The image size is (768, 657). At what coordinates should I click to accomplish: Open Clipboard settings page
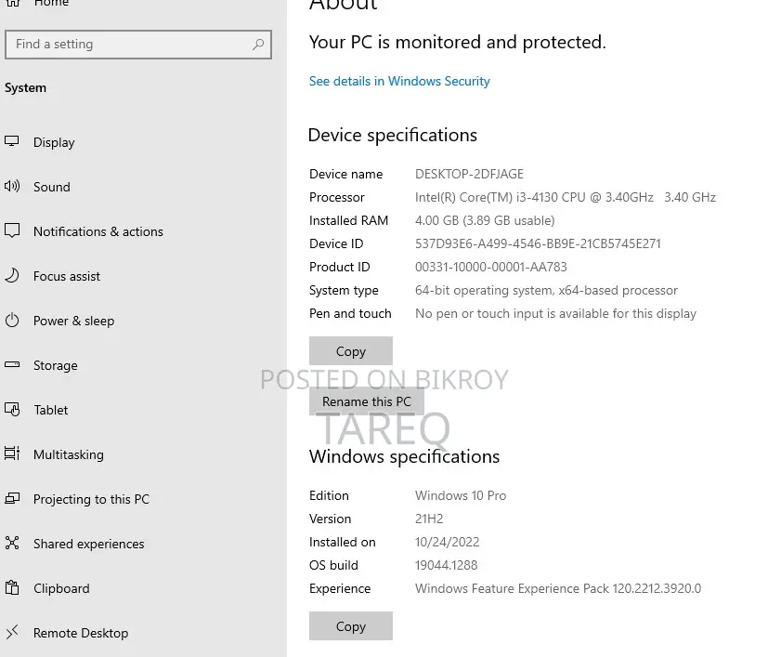click(61, 588)
